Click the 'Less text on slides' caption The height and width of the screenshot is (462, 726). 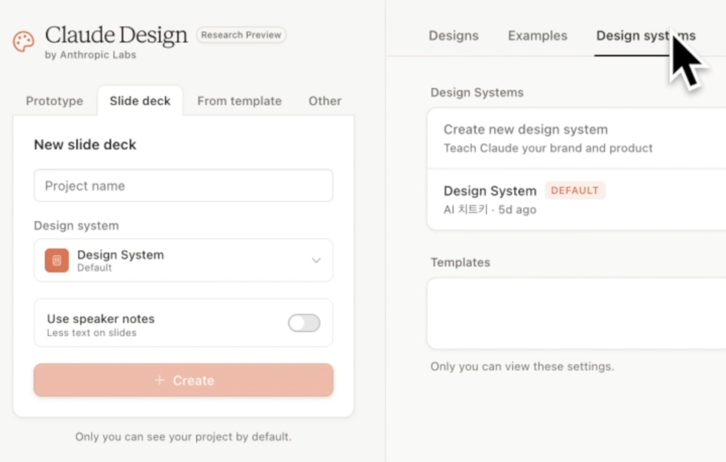pos(92,333)
